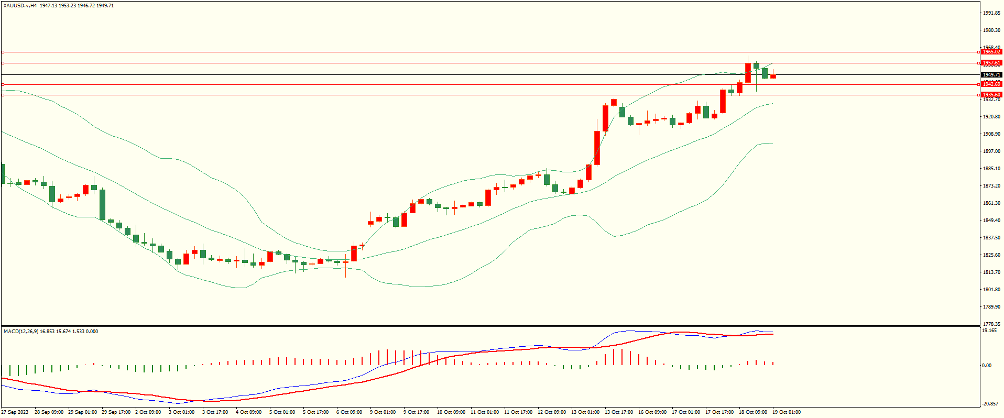Image resolution: width=1004 pixels, height=418 pixels.
Task: Click the 17 Oct 01:00 time label
Action: point(686,412)
